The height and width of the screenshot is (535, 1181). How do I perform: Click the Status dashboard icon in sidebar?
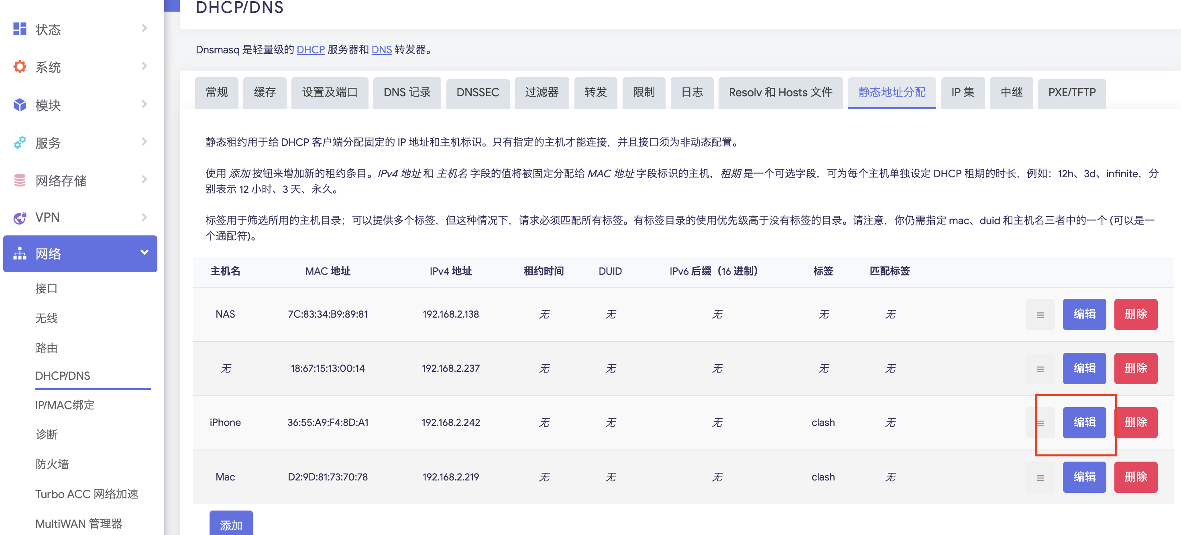coord(20,29)
